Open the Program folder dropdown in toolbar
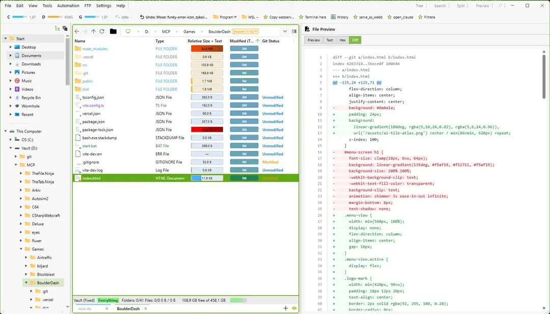This screenshot has width=550, height=314. pyautogui.click(x=225, y=17)
